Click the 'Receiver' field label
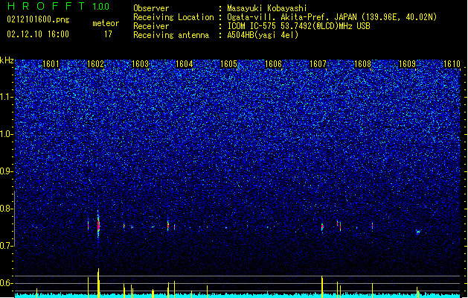This screenshot has width=468, height=298. pos(151,26)
